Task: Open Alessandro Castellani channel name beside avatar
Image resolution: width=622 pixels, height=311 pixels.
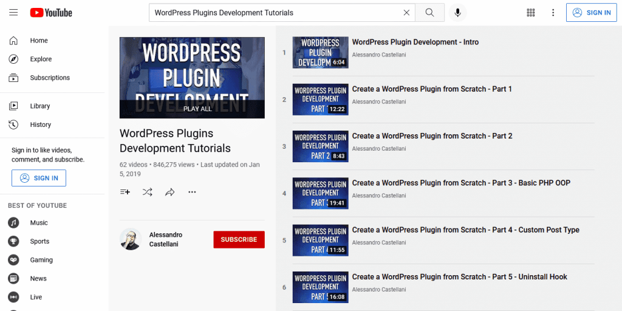Action: 166,239
